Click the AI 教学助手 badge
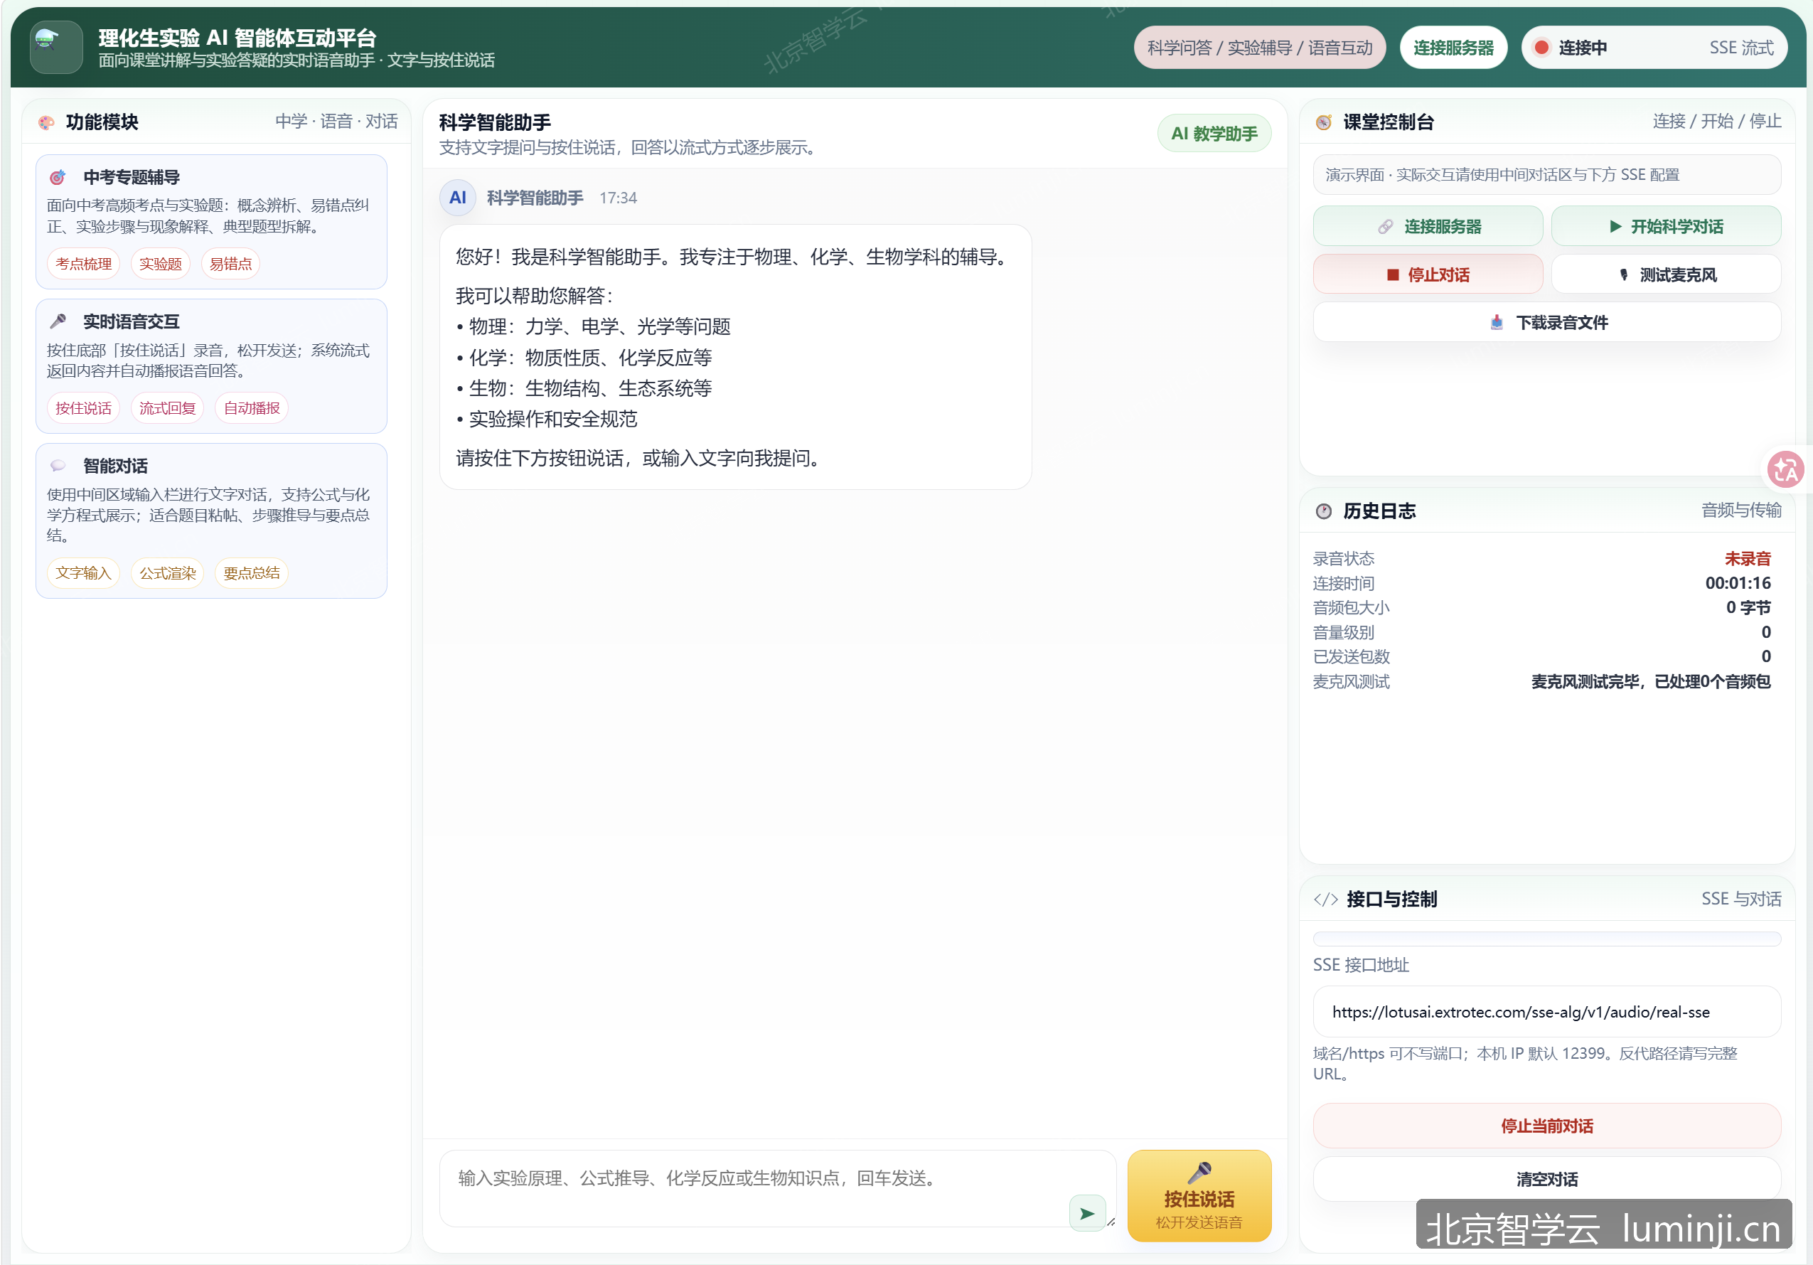 pos(1214,134)
